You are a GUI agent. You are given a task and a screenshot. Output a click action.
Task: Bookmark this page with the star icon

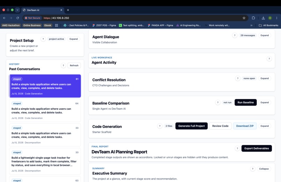pos(244,18)
